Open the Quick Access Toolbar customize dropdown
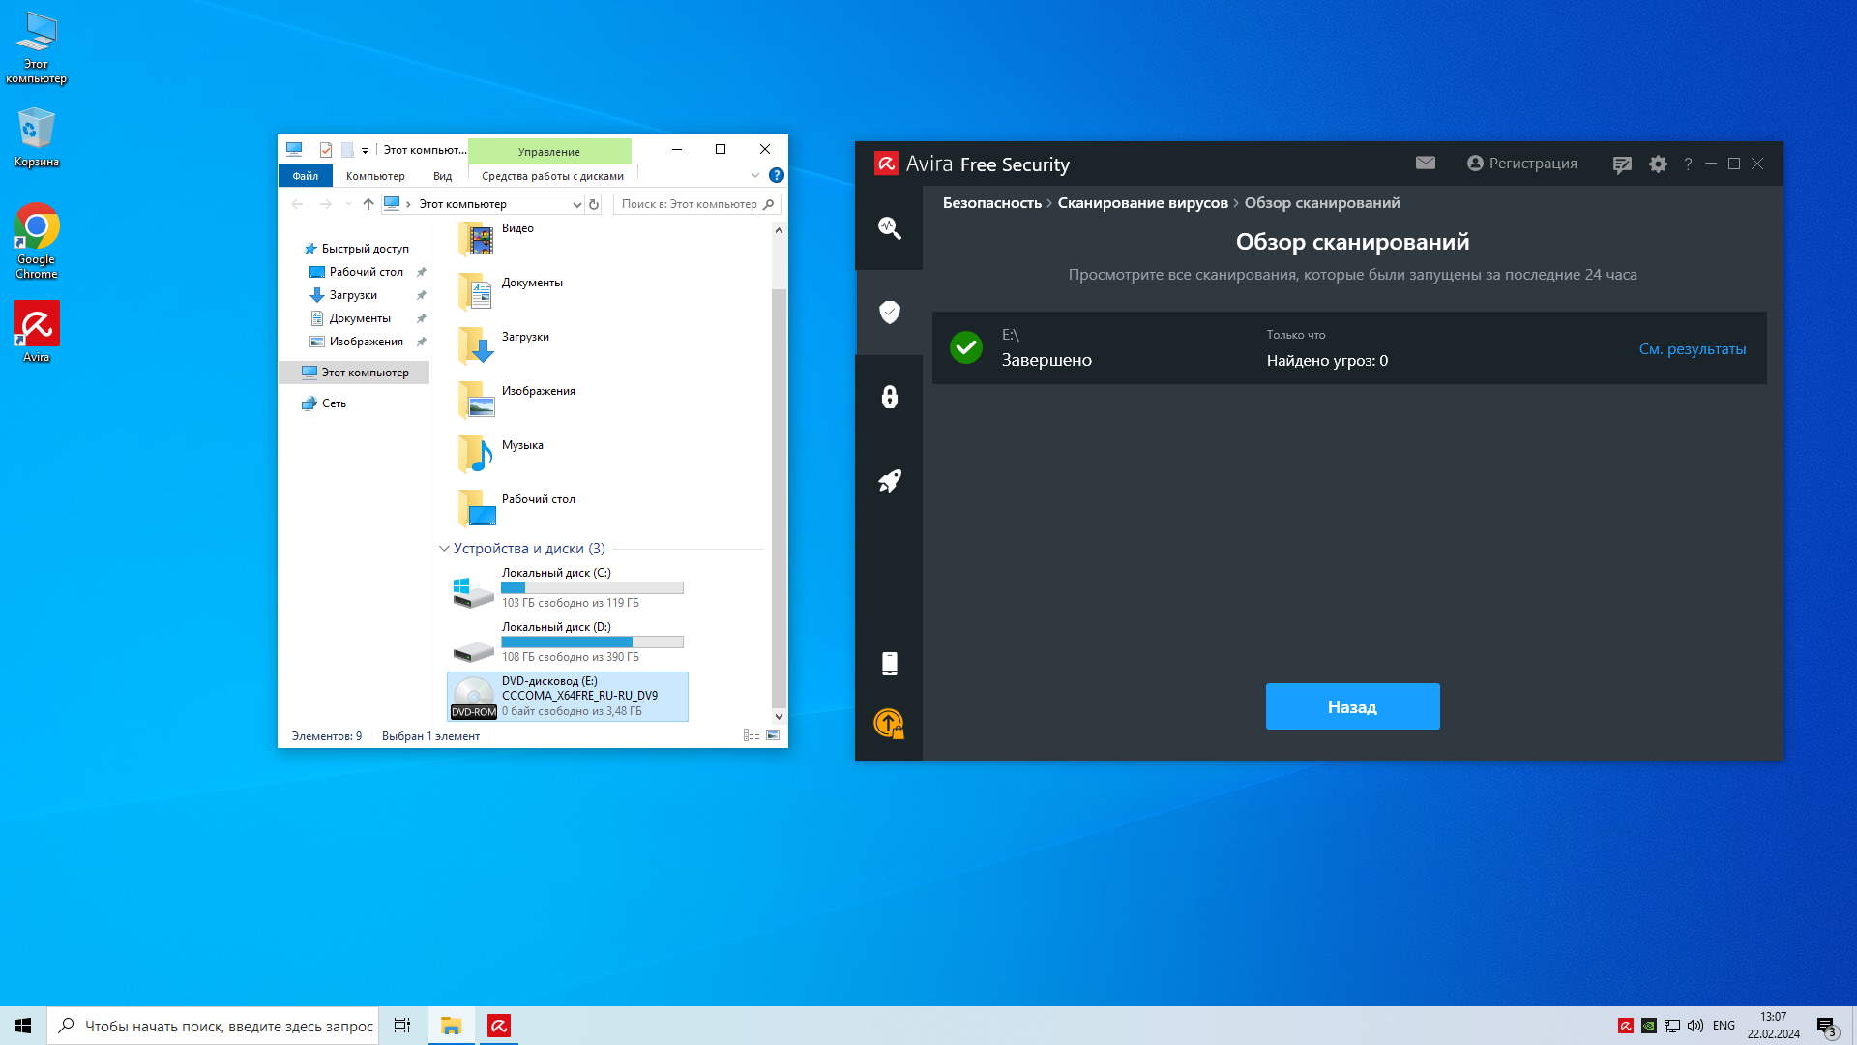Screen dimensions: 1857x1045 click(365, 150)
